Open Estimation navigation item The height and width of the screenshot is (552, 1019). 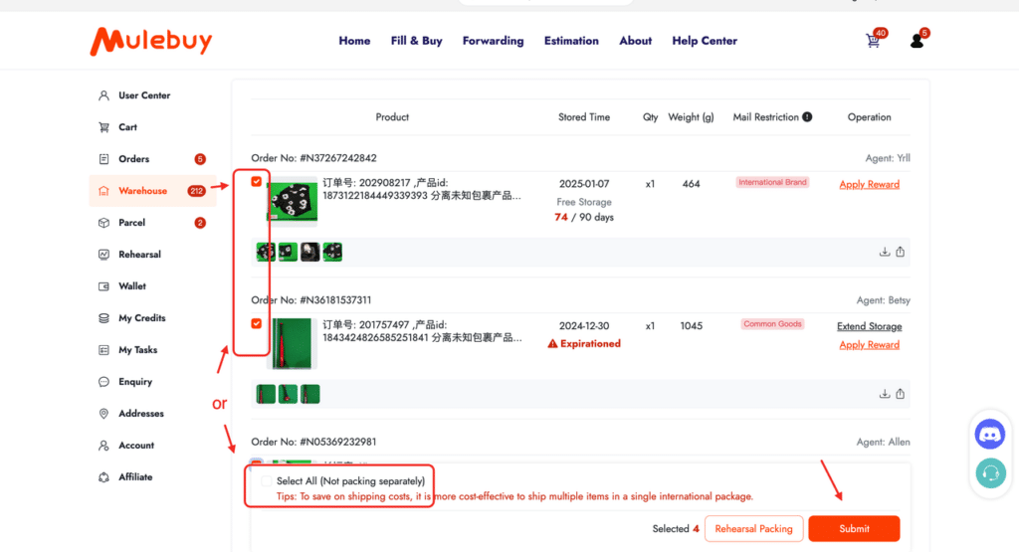571,41
